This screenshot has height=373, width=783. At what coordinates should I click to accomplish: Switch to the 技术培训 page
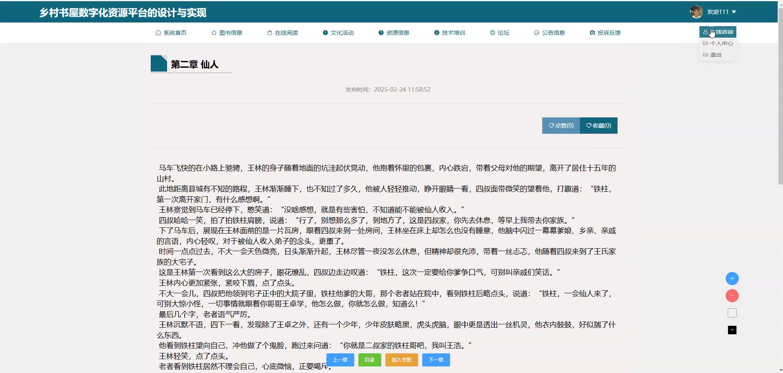point(449,33)
